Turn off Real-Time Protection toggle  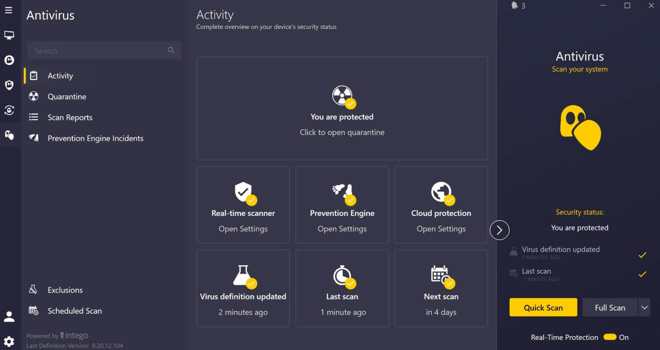tap(610, 337)
